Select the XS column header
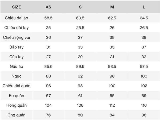This screenshot has width=160, height=120. pos(48,7)
